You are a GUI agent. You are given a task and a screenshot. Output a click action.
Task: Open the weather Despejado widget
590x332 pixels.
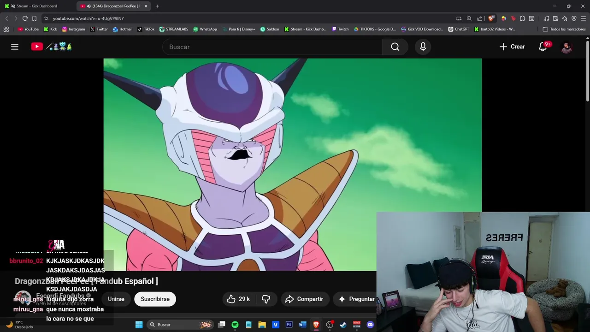pos(19,325)
